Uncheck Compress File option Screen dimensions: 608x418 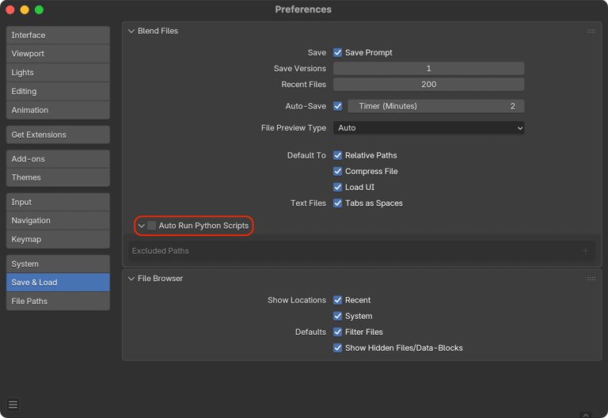(x=338, y=171)
